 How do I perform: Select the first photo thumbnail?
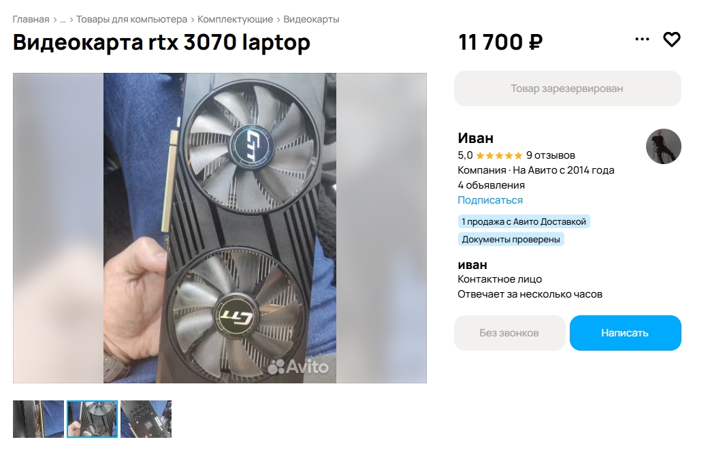(38, 419)
